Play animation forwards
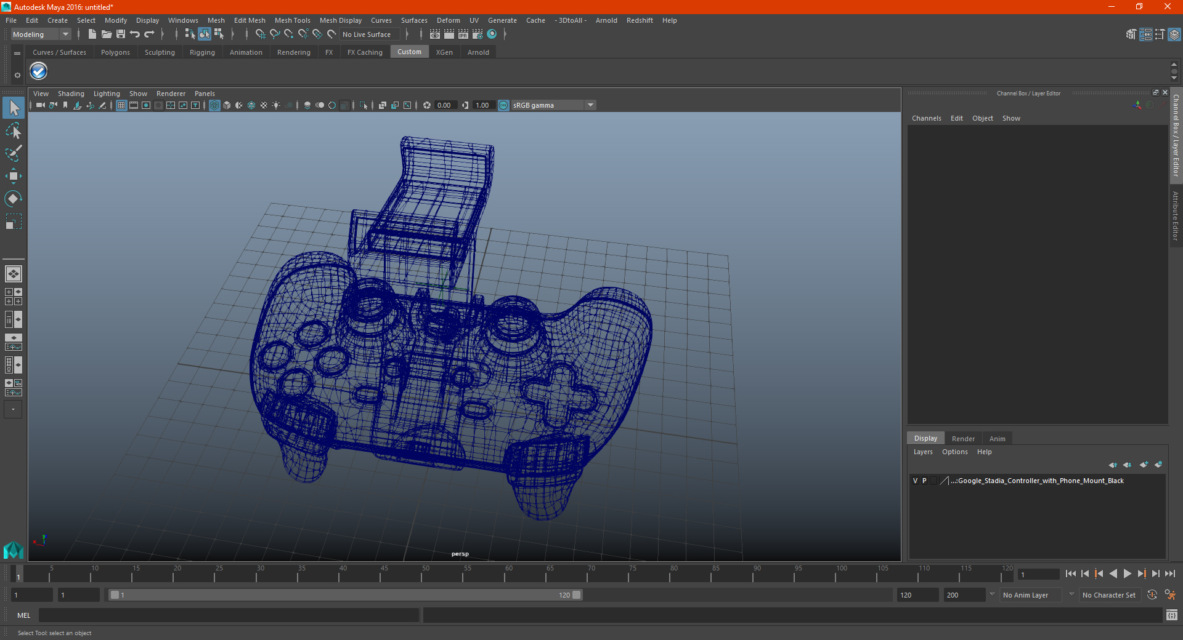 (x=1128, y=574)
